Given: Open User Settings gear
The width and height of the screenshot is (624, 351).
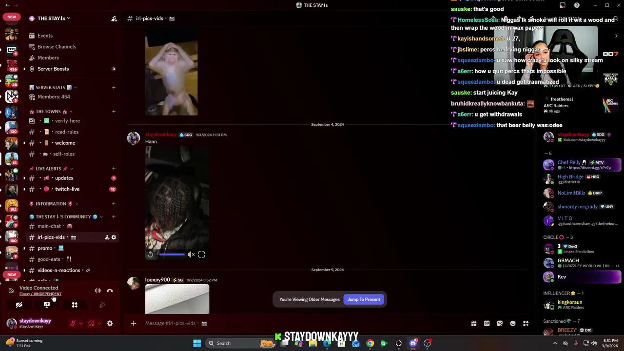Looking at the screenshot, I should 110,324.
